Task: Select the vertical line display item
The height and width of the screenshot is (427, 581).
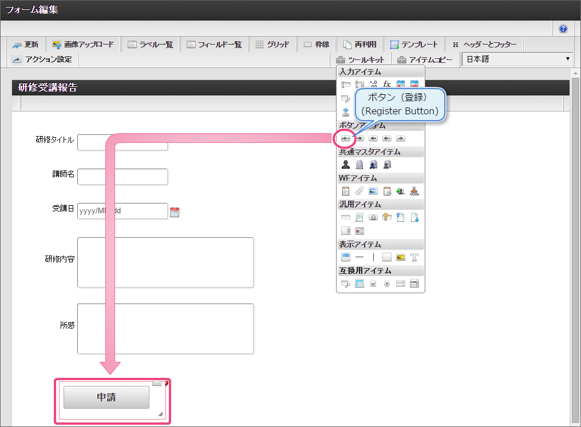Action: 373,257
